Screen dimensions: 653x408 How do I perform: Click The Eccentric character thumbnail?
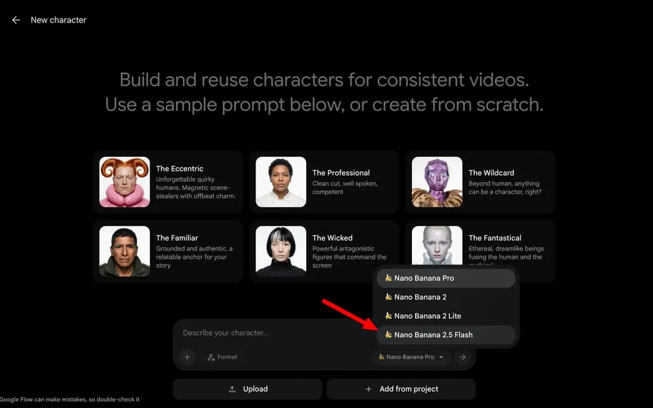pos(125,182)
